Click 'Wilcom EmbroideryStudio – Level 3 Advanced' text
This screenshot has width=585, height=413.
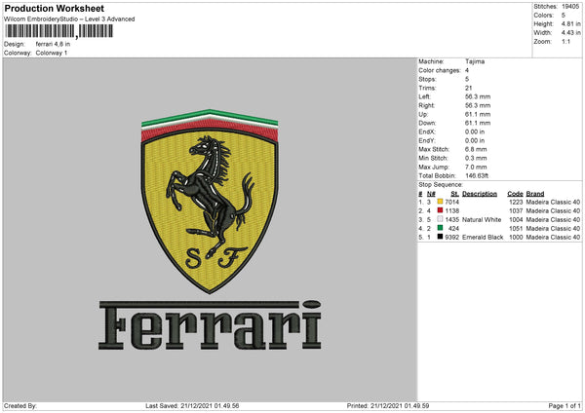69,19
